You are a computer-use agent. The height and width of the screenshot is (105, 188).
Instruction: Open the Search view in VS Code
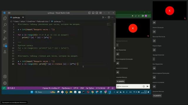point(5,25)
